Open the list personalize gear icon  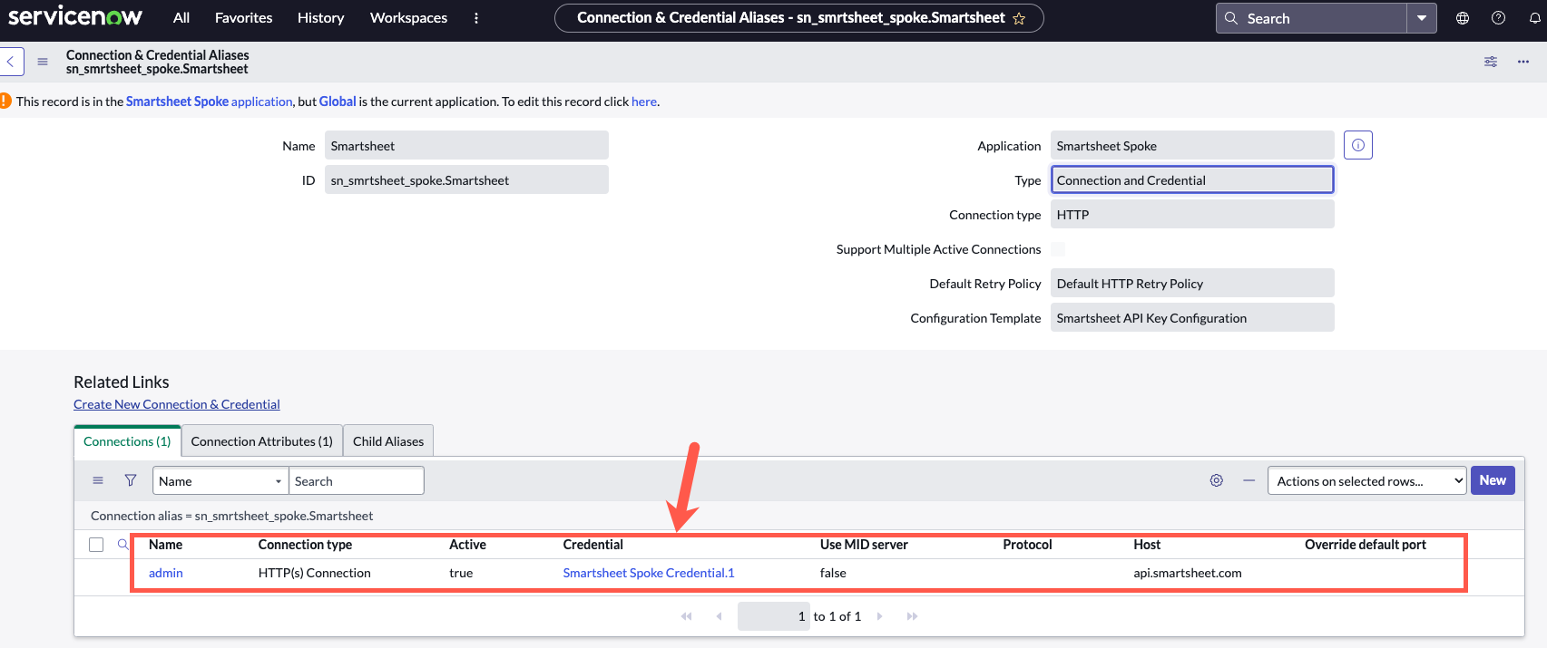pyautogui.click(x=1217, y=480)
